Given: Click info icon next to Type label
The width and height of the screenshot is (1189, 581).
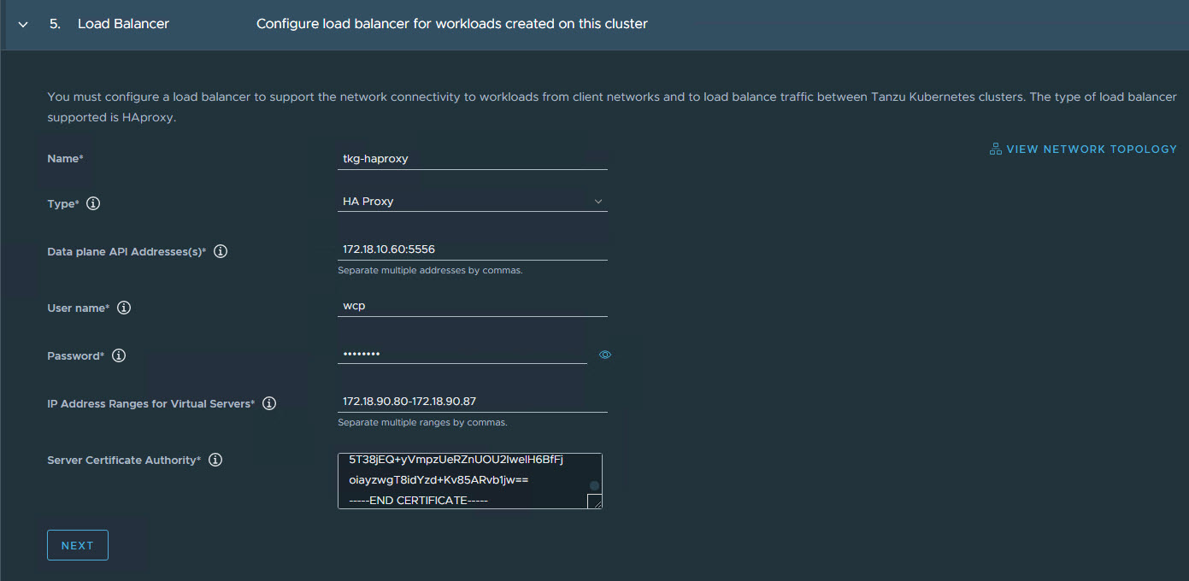Looking at the screenshot, I should click(x=94, y=204).
